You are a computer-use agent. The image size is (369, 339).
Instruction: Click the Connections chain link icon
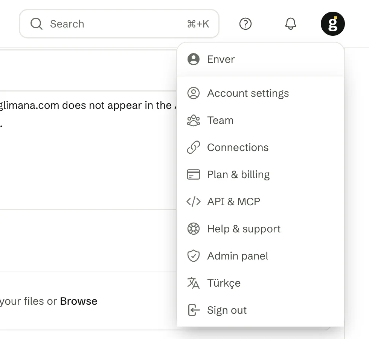pos(194,147)
